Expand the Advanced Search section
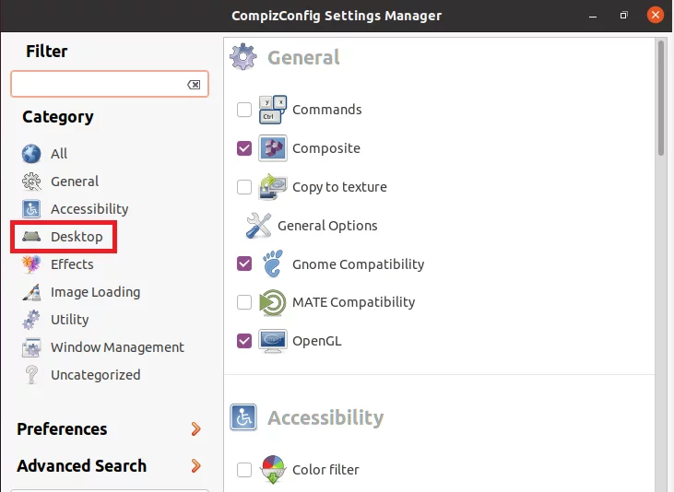674x492 pixels. 109,466
